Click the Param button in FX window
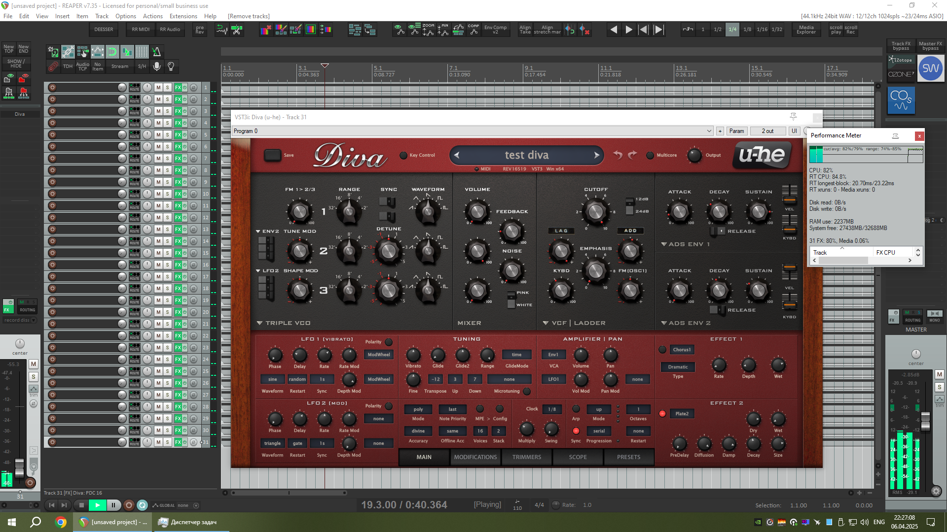This screenshot has width=947, height=532. pos(736,131)
